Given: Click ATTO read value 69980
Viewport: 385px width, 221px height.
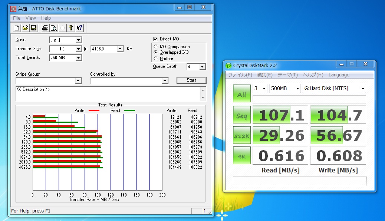Looking at the screenshot, I should point(197,122).
